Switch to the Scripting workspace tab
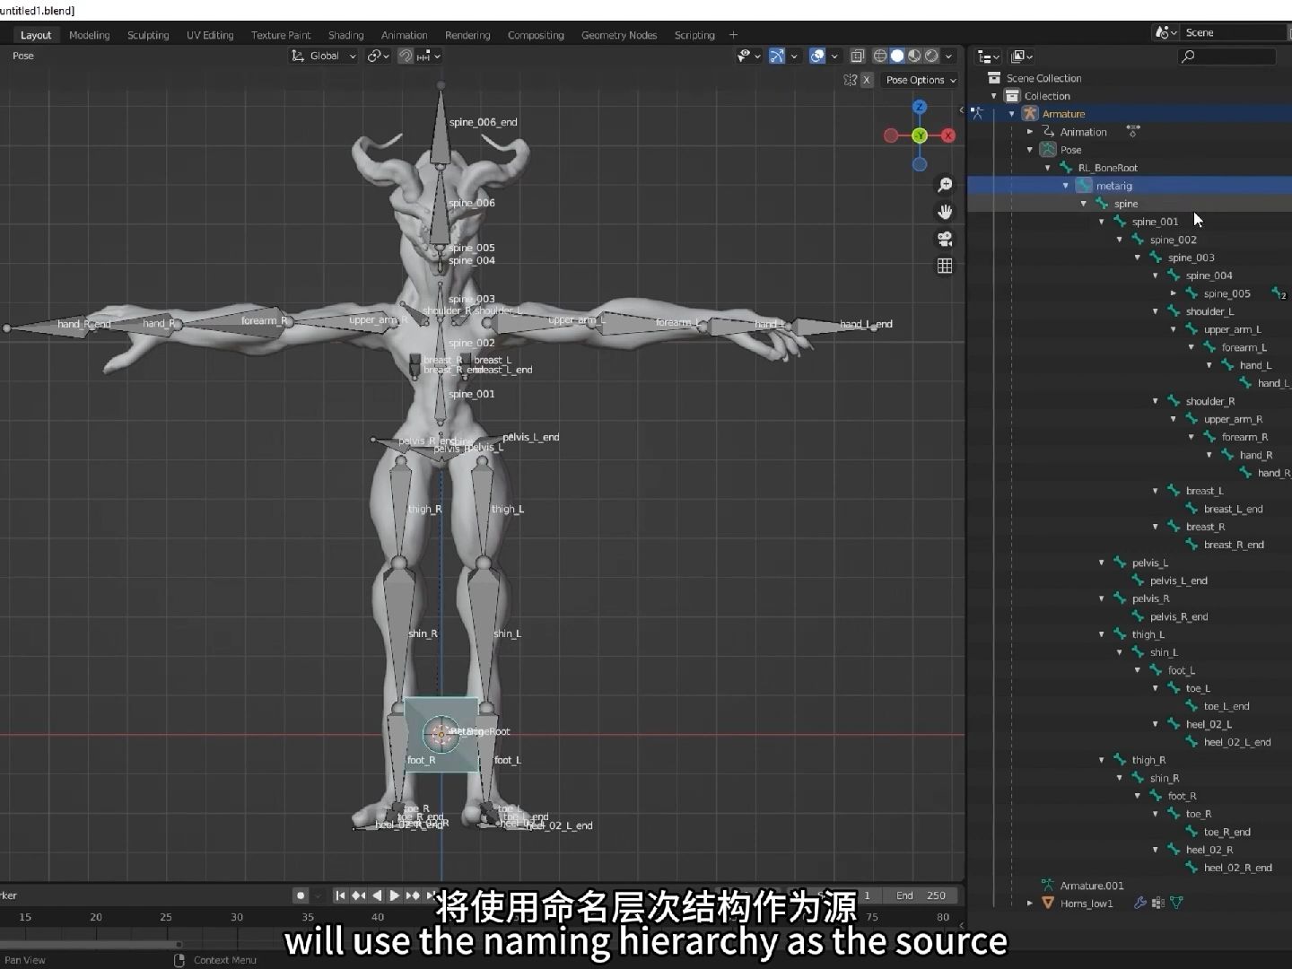The image size is (1292, 969). (694, 35)
